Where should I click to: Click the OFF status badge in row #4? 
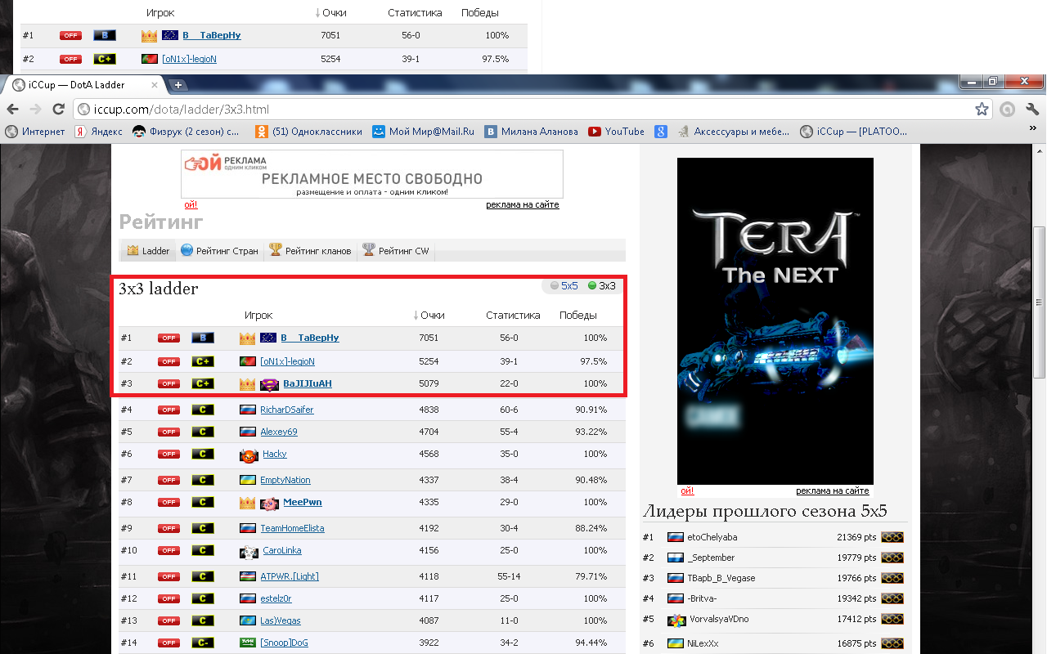point(169,410)
